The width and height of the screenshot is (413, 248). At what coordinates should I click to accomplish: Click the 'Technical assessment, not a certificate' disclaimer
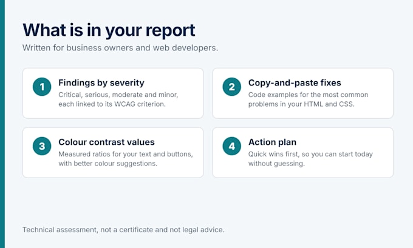tap(123, 230)
